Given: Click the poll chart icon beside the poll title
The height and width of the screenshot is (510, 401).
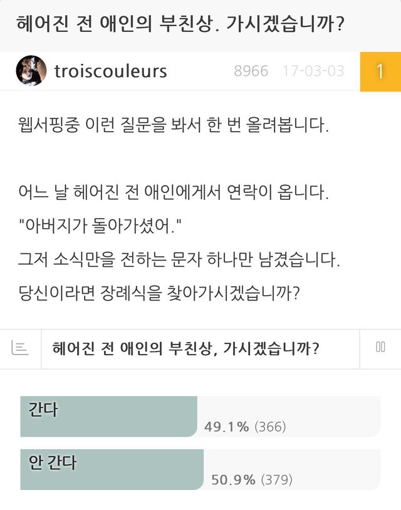Looking at the screenshot, I should click(x=20, y=348).
